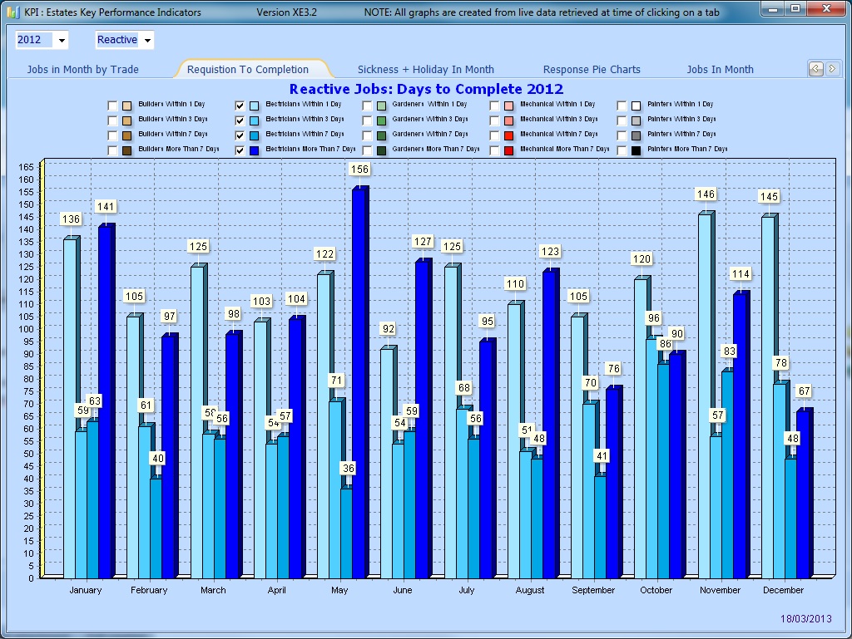The height and width of the screenshot is (639, 852).
Task: Open the Reactive job type dropdown
Action: pos(147,40)
